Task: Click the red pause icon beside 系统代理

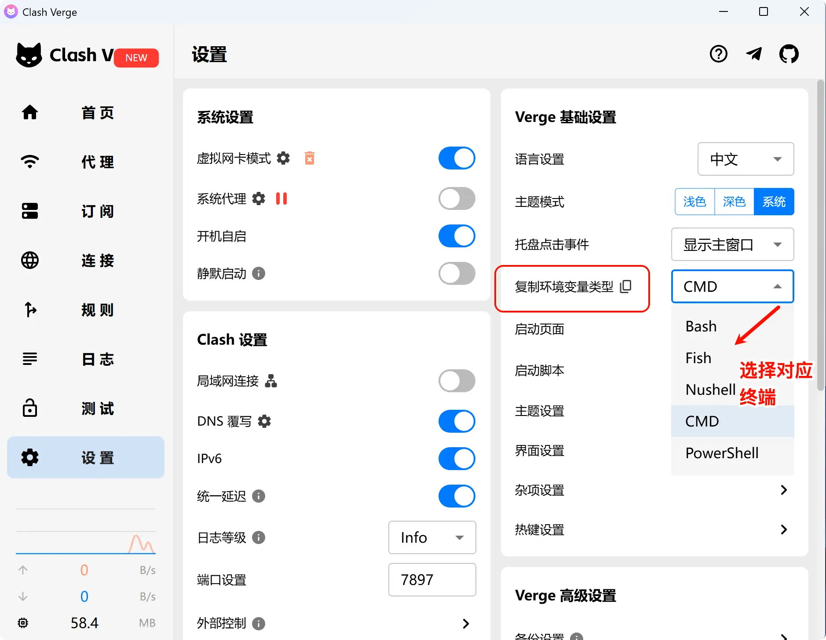Action: [281, 199]
